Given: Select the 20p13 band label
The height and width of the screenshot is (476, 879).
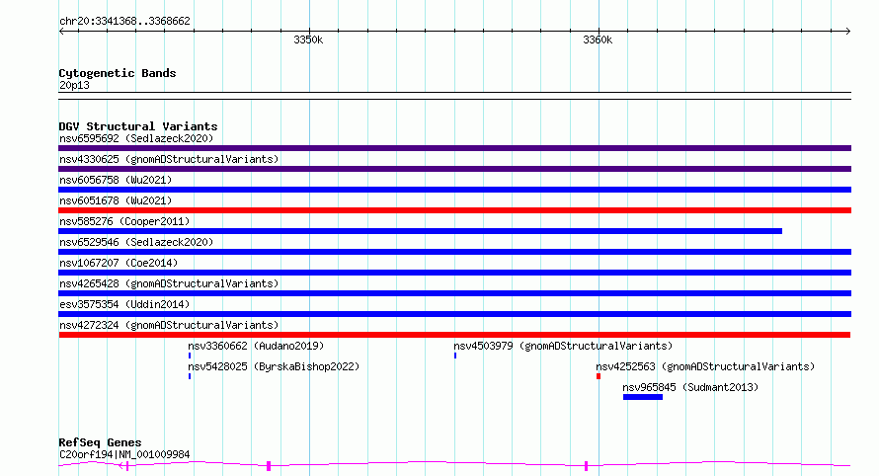Looking at the screenshot, I should (x=74, y=85).
